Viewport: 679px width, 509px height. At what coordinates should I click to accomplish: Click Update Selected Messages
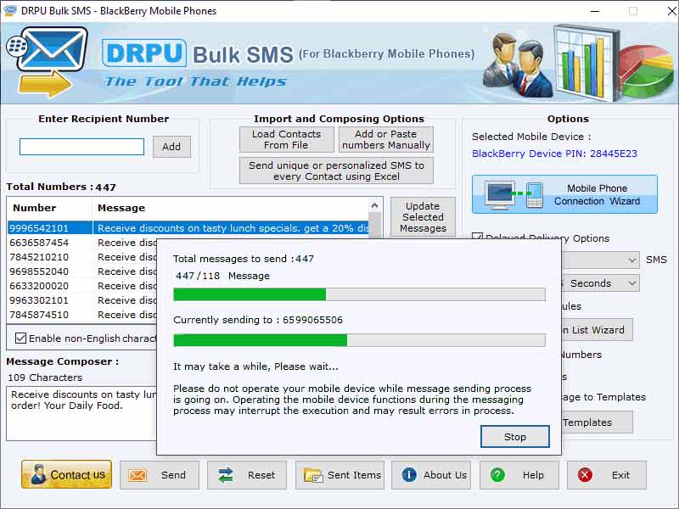[423, 216]
